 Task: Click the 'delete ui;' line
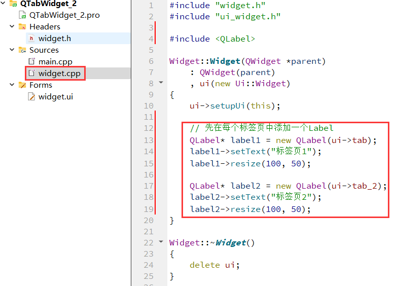point(214,265)
